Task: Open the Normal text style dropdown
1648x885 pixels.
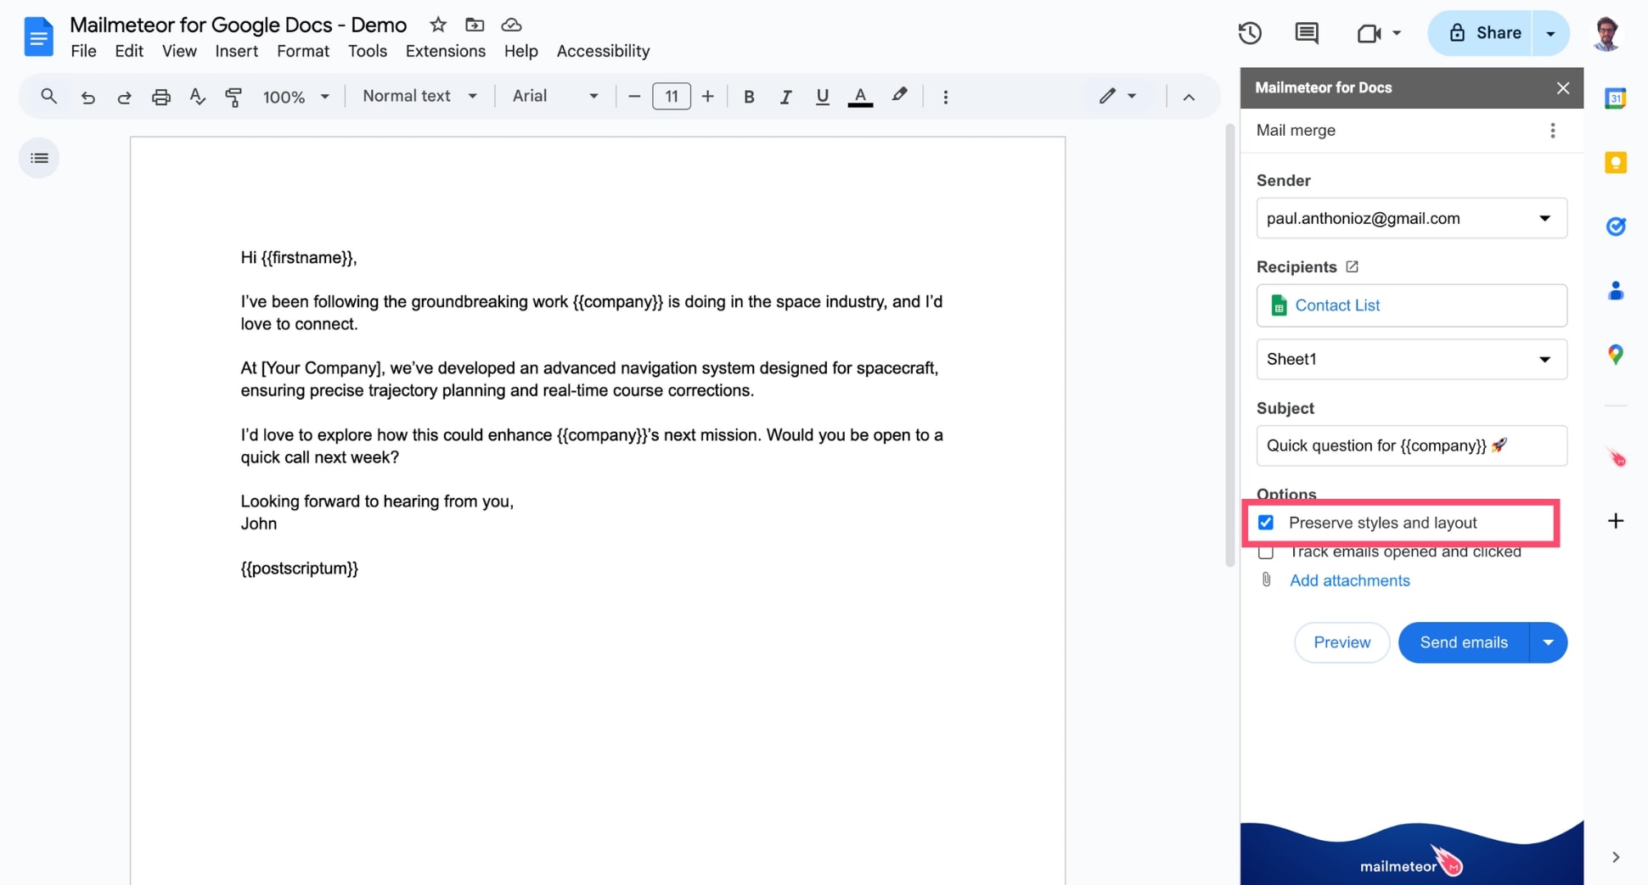Action: [x=419, y=96]
